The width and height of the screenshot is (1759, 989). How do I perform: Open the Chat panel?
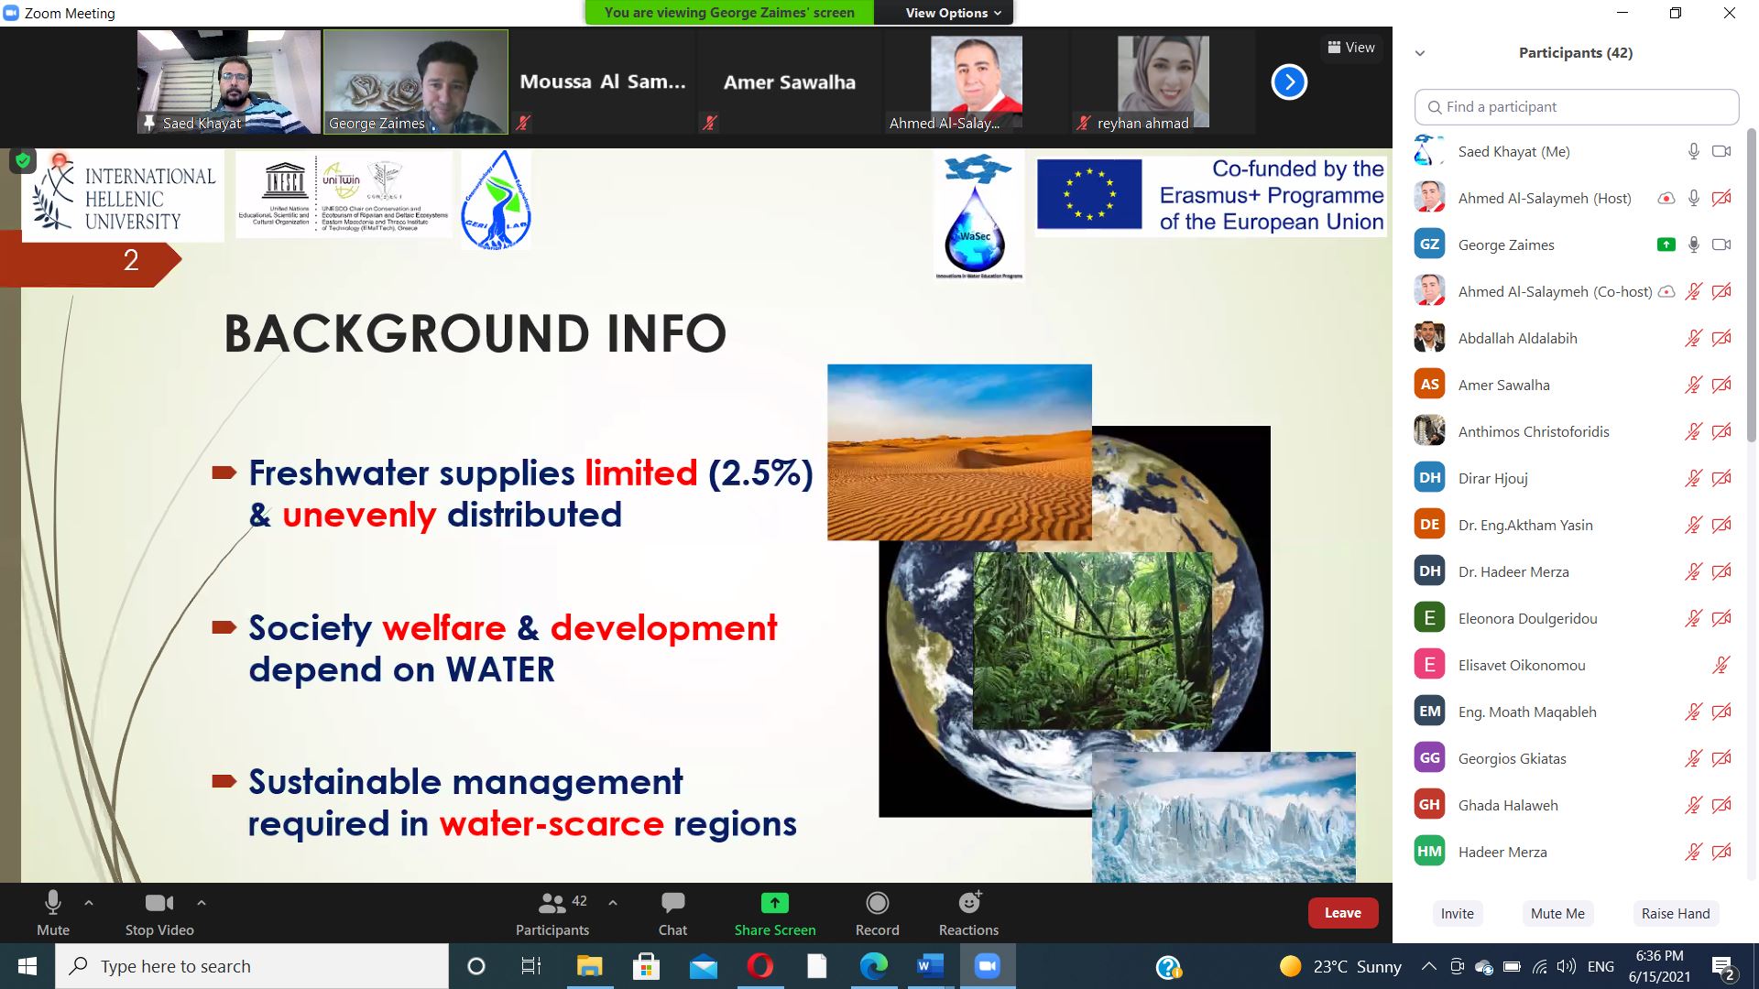point(672,913)
